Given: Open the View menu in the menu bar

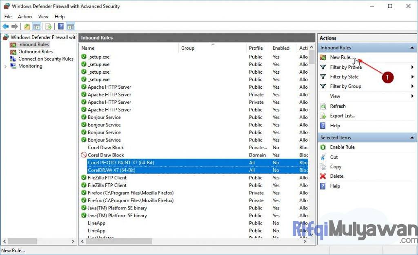Looking at the screenshot, I should point(43,17).
